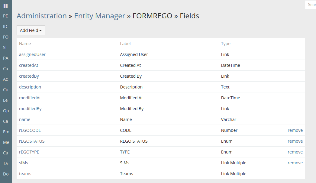Open the createdAt field
Screen dimensions: 316x183
coord(28,65)
